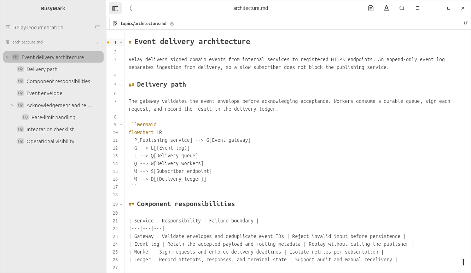The height and width of the screenshot is (273, 471).
Task: Click the paragraph starting 'The gateway validates'
Action: (x=290, y=105)
